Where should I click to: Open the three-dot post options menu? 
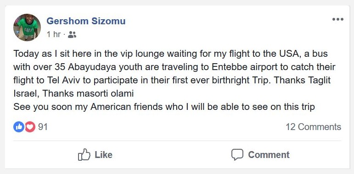click(x=338, y=19)
